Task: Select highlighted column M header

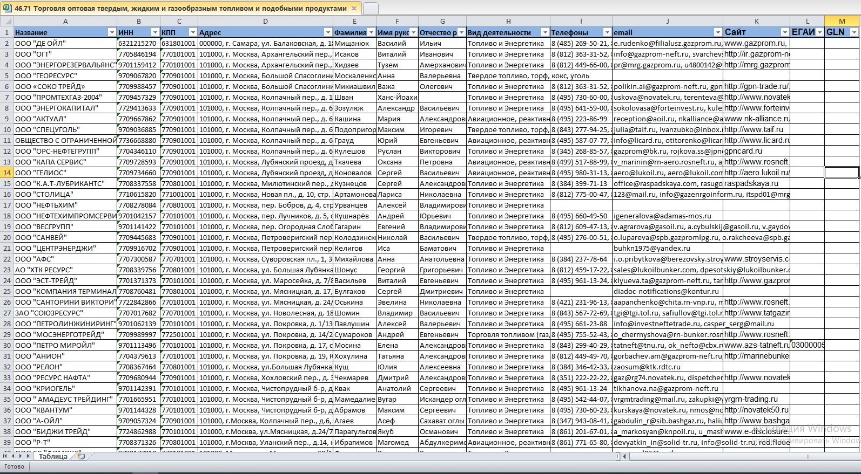Action: click(842, 22)
